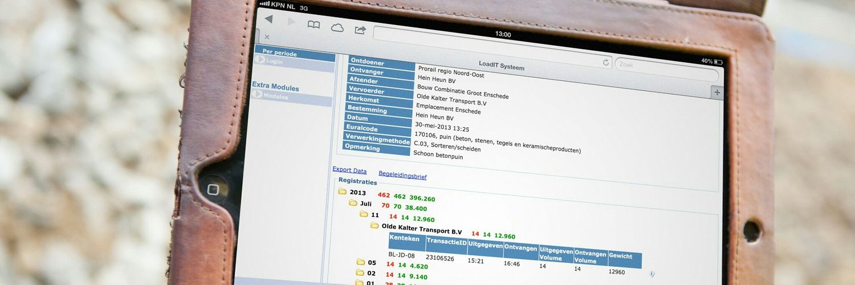Click Emplacement Enschede value

(x=449, y=109)
